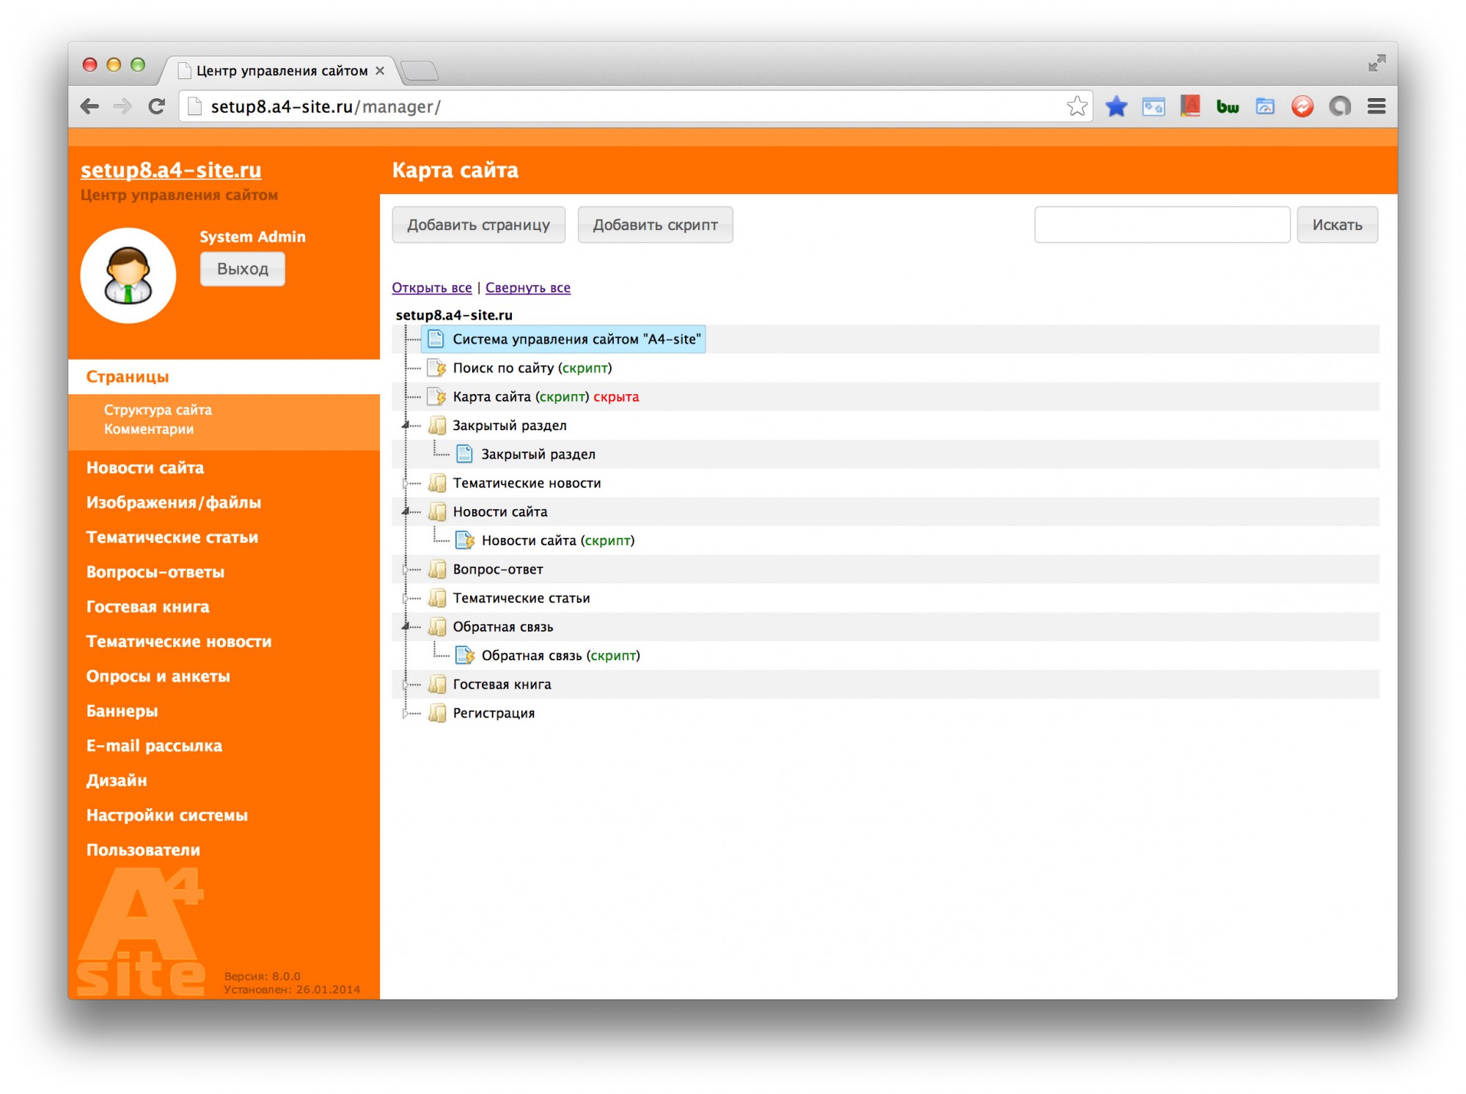The width and height of the screenshot is (1466, 1094).
Task: Collapse the Обратная связь folder node
Action: (x=406, y=627)
